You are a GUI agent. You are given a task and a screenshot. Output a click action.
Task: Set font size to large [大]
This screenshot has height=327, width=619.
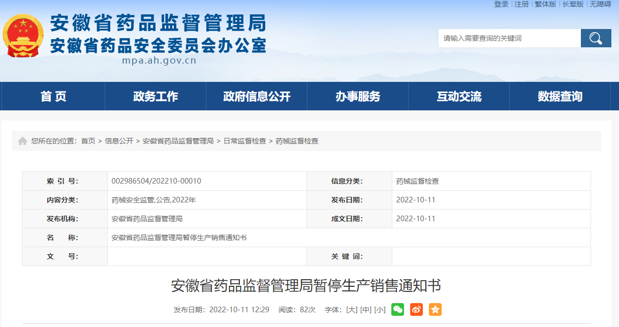352,310
